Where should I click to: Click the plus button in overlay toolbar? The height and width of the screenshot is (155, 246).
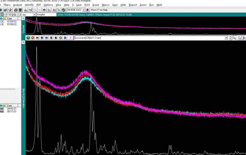[42, 38]
